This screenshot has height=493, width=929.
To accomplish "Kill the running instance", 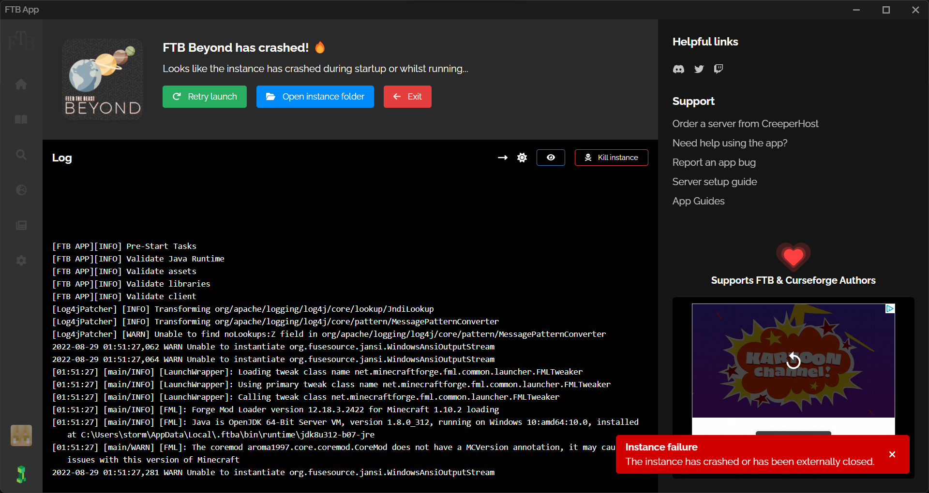I will pos(612,158).
